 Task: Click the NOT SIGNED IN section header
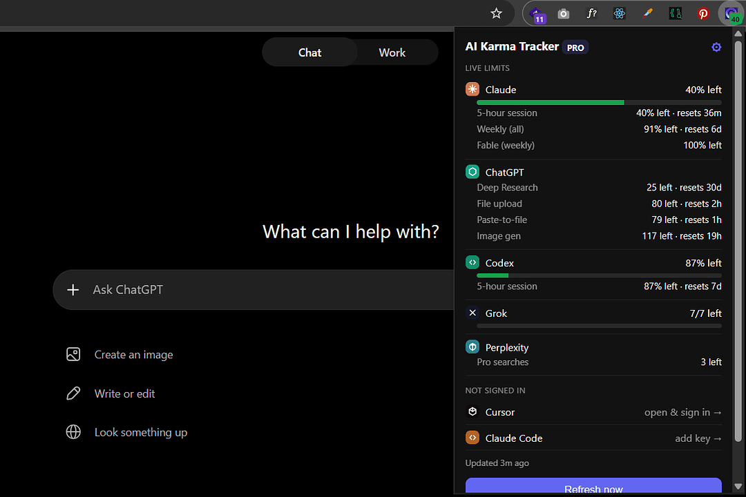pyautogui.click(x=495, y=391)
